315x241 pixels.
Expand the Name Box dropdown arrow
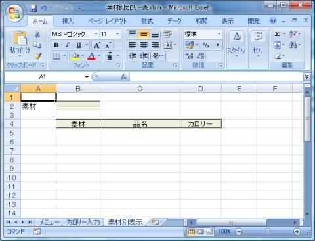click(x=87, y=77)
